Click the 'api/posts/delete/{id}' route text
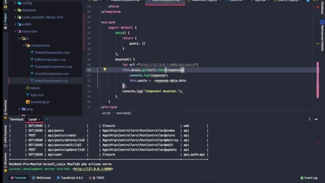 click(x=67, y=140)
